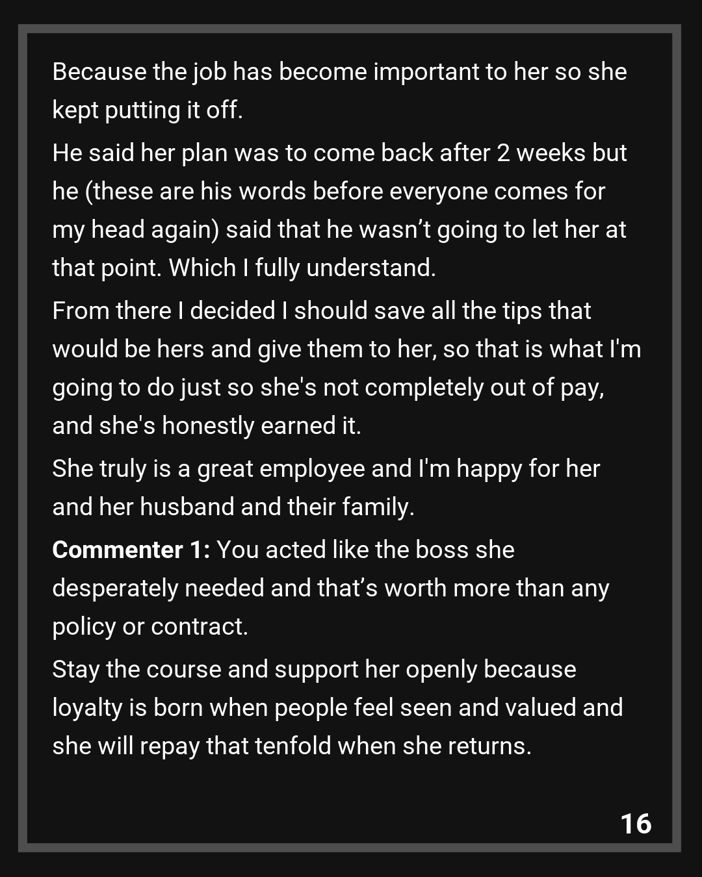Click the sentence "Which I fully understand."
Image resolution: width=702 pixels, height=877 pixels.
tap(302, 268)
